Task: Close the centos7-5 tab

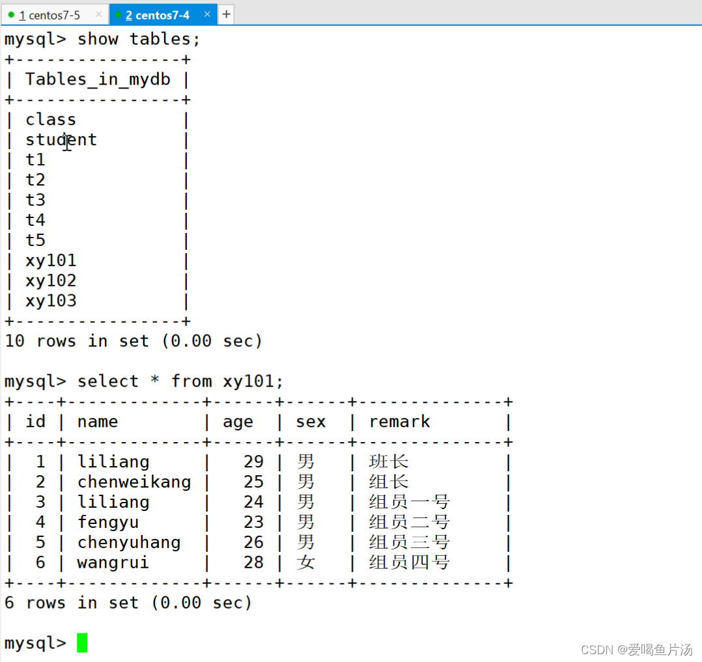Action: 98,15
